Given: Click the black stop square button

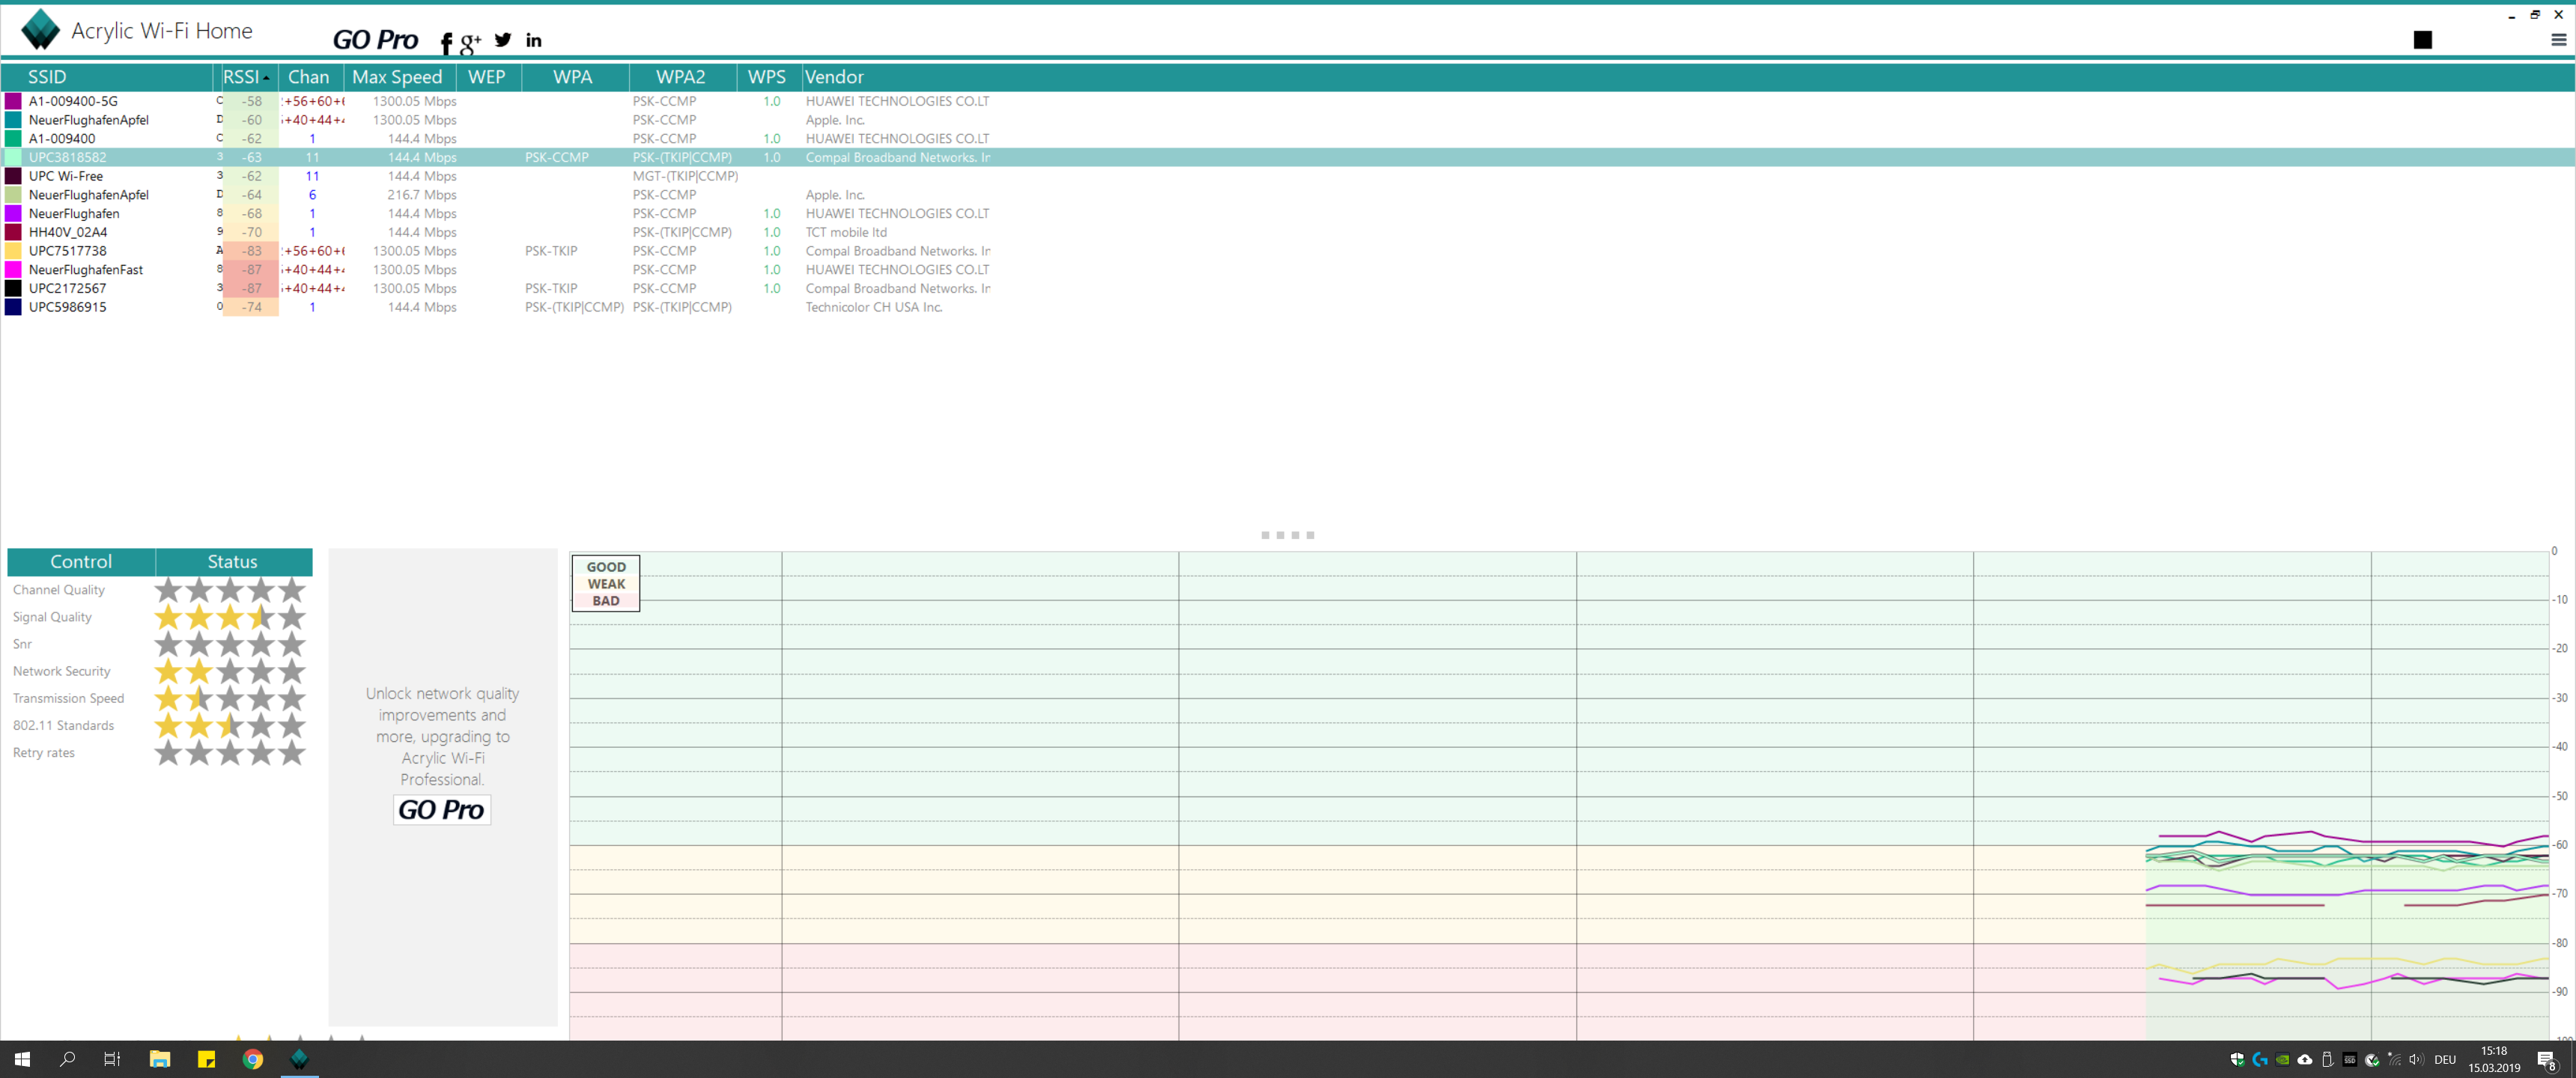Looking at the screenshot, I should tap(2422, 40).
